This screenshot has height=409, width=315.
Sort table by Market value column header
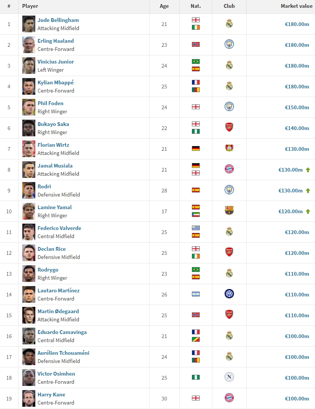[296, 6]
